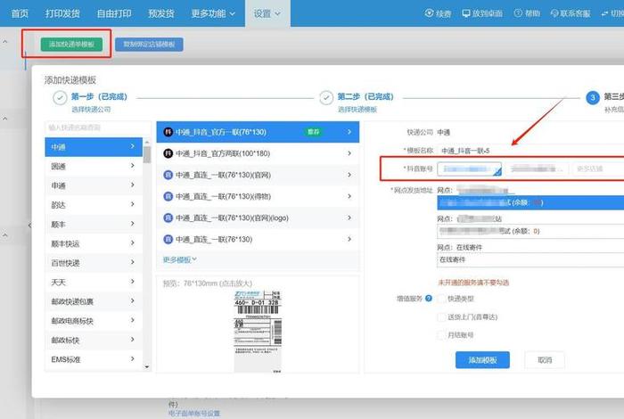Choose template 中通_抖音_官方一联(76*130)
Screen dimensions: 624x419
pos(258,132)
